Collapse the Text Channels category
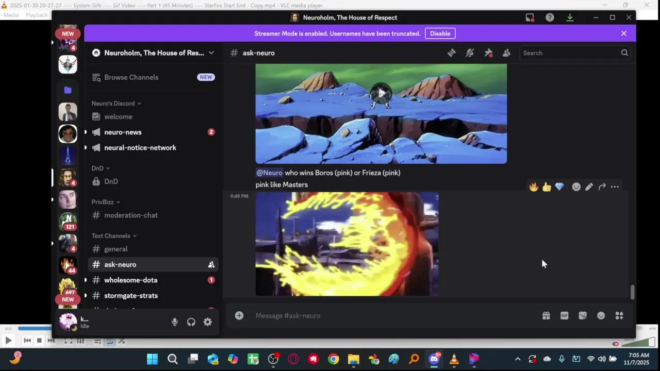Screen dimensions: 660x371 (x=114, y=235)
